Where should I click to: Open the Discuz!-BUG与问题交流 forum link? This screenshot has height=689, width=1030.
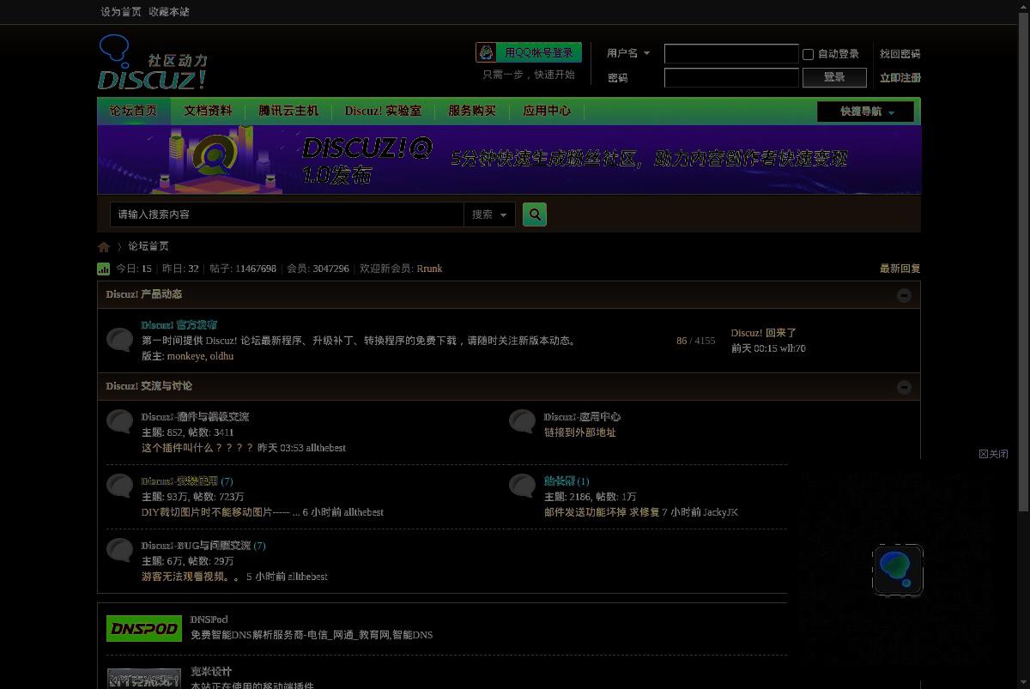(x=196, y=546)
